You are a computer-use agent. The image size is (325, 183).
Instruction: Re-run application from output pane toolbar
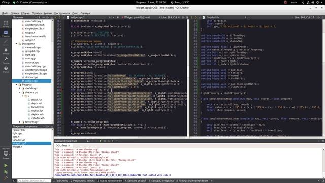(x=101, y=141)
